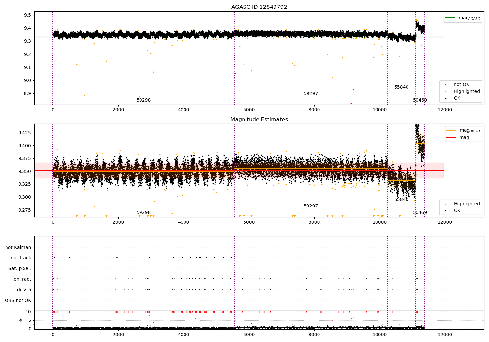The image size is (489, 342).
Task: Click the 2000 x-axis tick under the bottom plot
Action: [118, 335]
